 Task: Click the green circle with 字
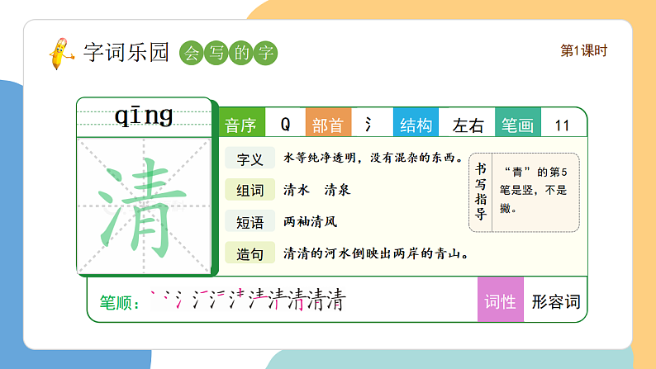265,53
